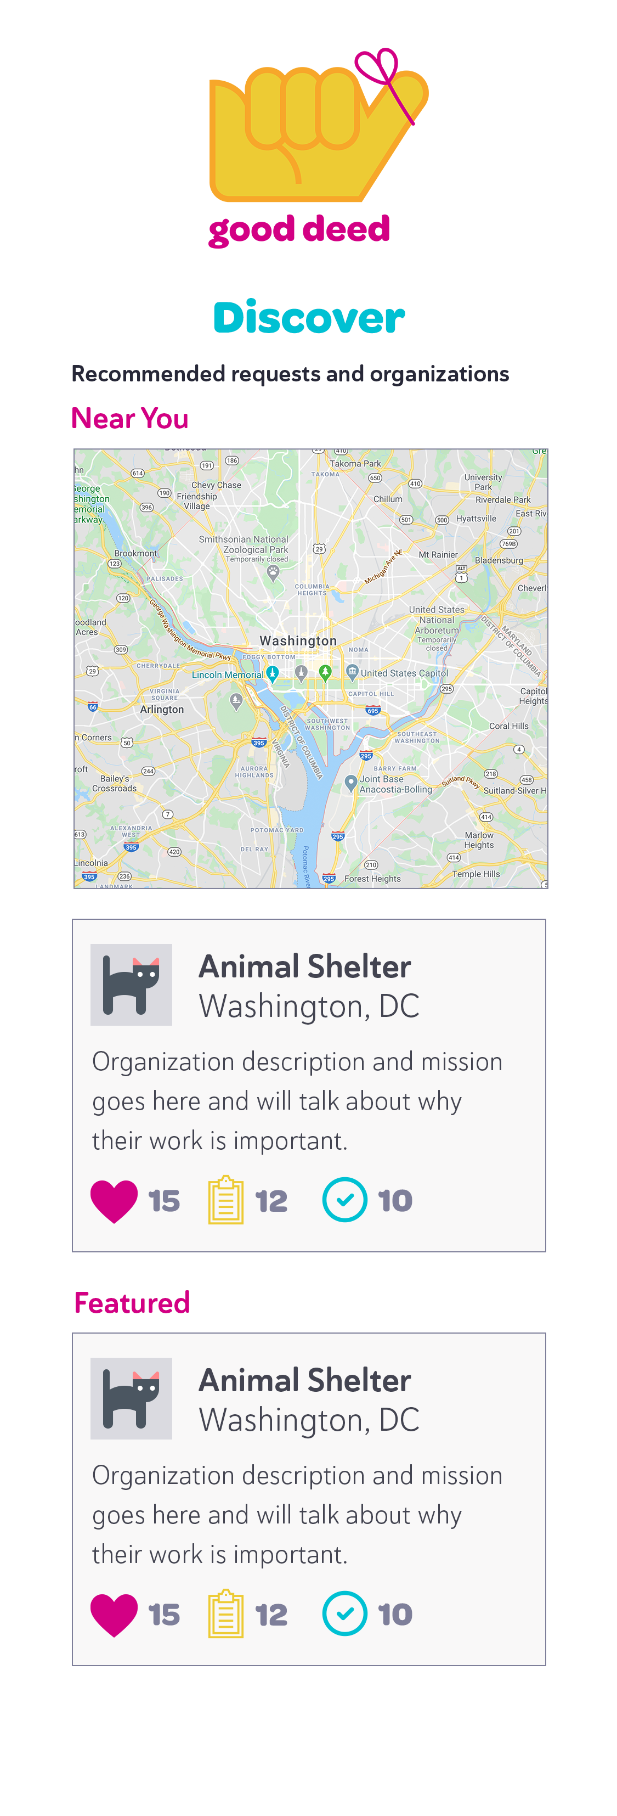The height and width of the screenshot is (1816, 617).
Task: Click the good deed fist logo
Action: coord(318,126)
